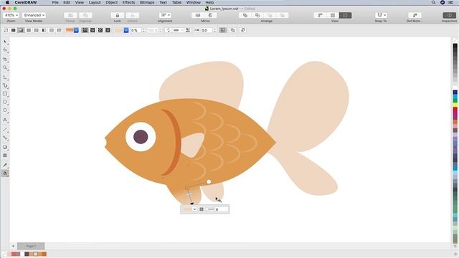Viewport: 459px width, 258px height.
Task: Select the Freehand curve tool
Action: (x=5, y=77)
